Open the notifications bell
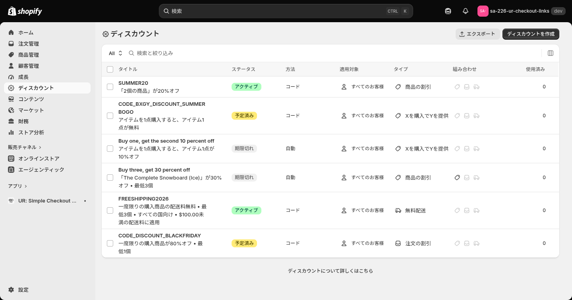Screen dimensions: 572x300 (x=466, y=11)
